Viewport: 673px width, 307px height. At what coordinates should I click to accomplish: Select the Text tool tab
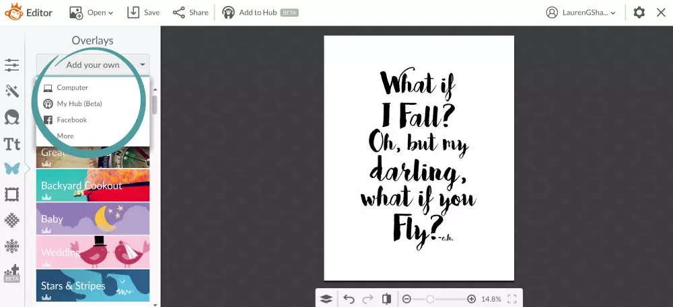tap(11, 144)
